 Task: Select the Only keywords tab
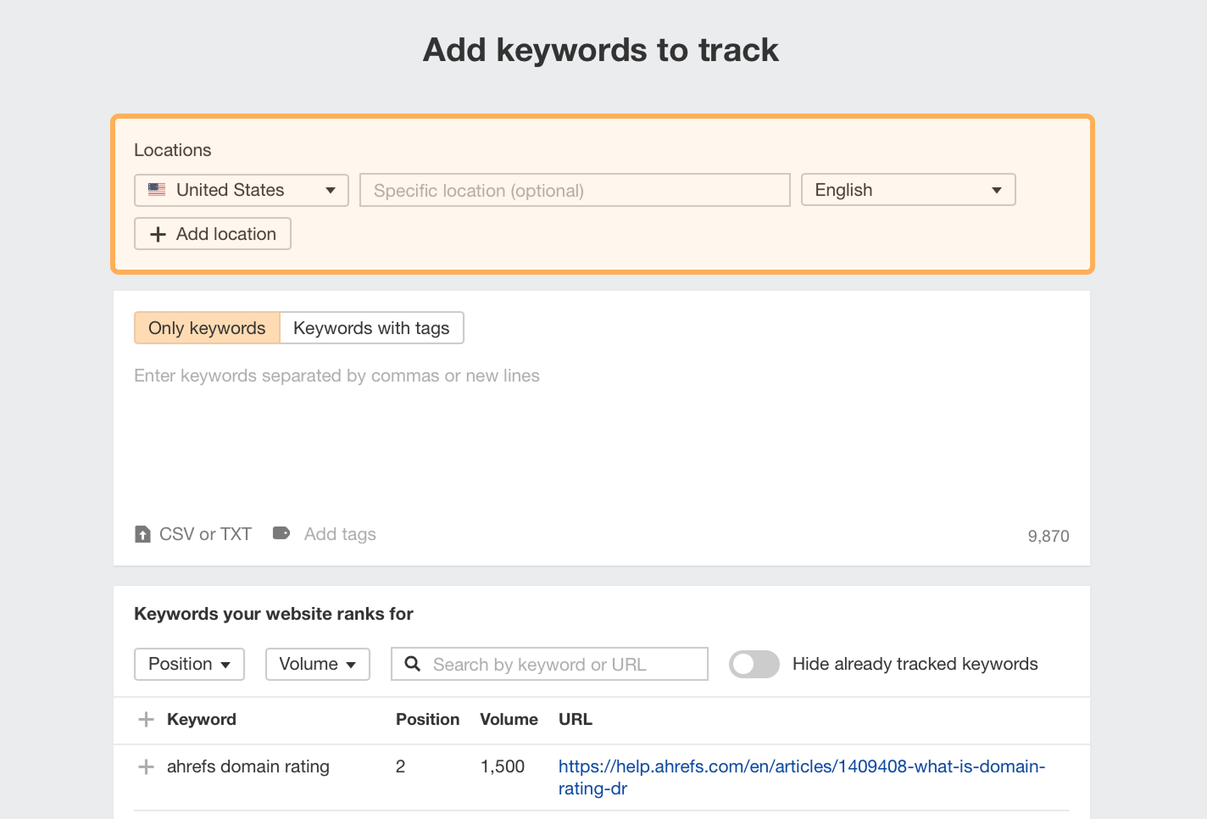206,327
